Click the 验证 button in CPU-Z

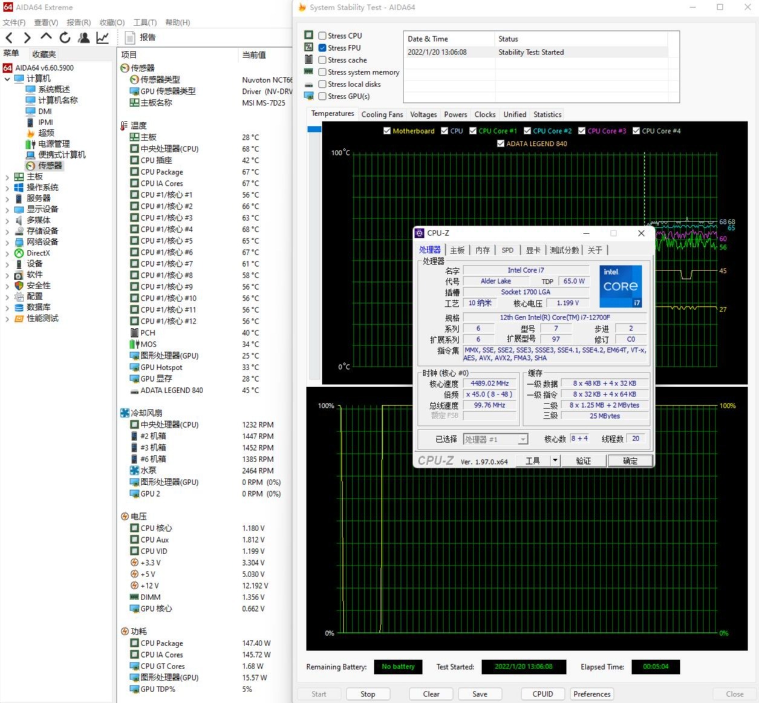(583, 461)
